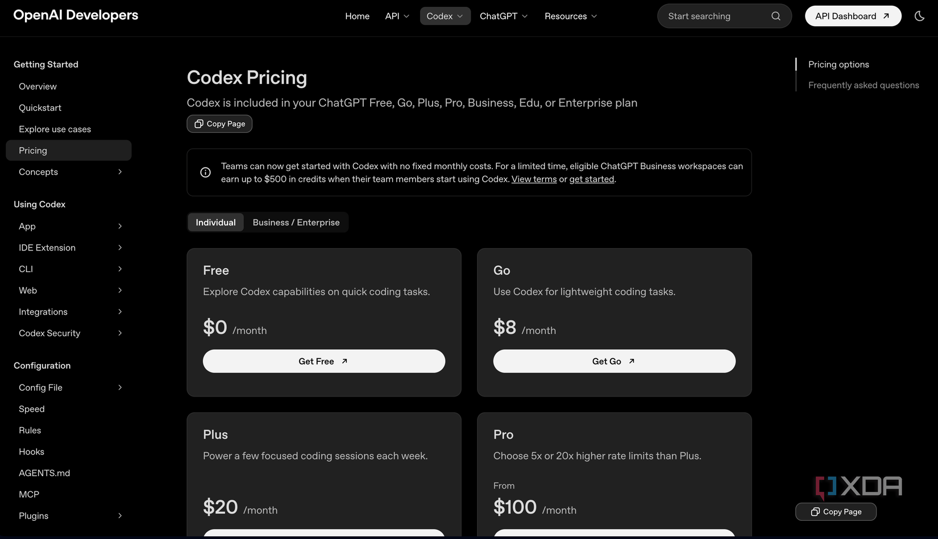Select the Individual pricing toggle

pyautogui.click(x=215, y=222)
